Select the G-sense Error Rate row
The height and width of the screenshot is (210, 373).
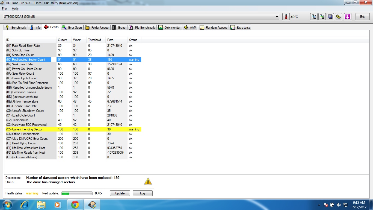click(73, 106)
